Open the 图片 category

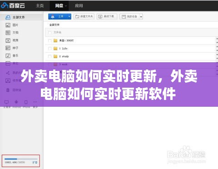[15, 25]
